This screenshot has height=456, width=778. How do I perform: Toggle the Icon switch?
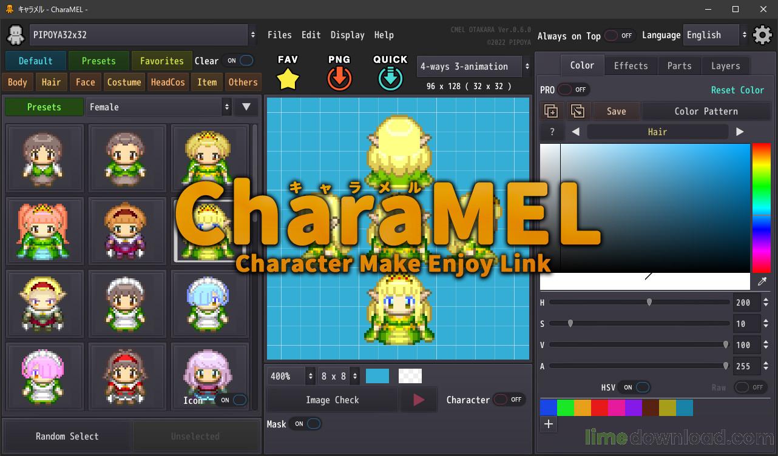pos(232,400)
